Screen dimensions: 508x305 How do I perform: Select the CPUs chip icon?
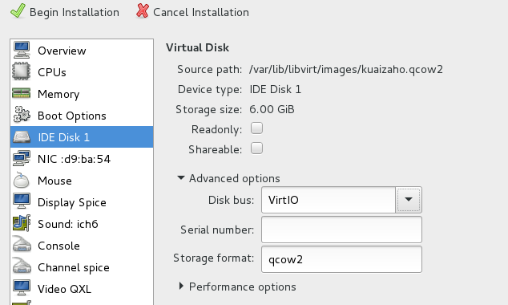click(x=22, y=71)
